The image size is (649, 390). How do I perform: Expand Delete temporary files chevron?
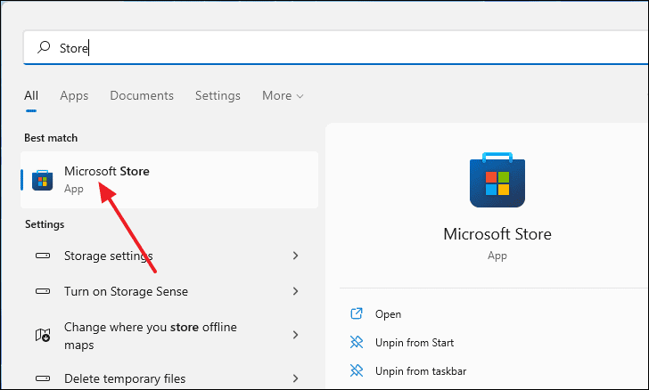(296, 378)
